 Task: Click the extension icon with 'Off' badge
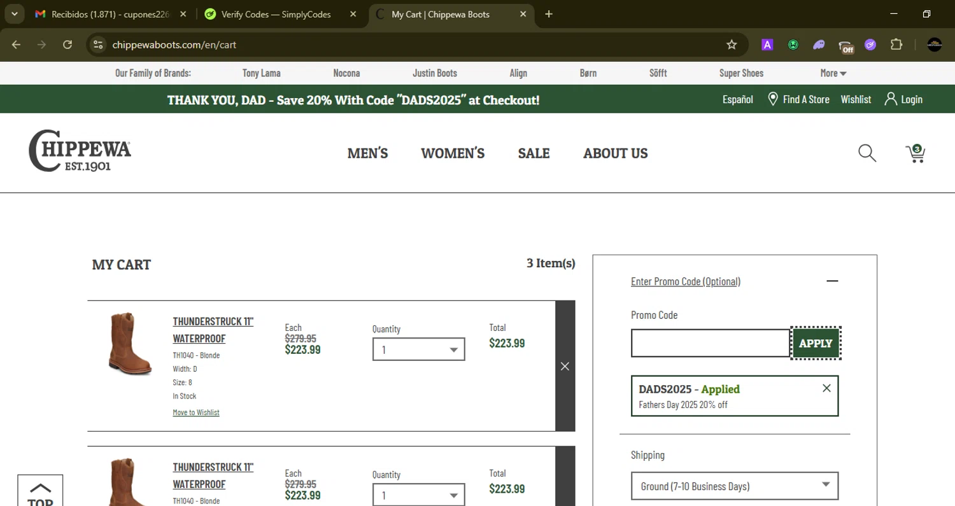click(845, 46)
